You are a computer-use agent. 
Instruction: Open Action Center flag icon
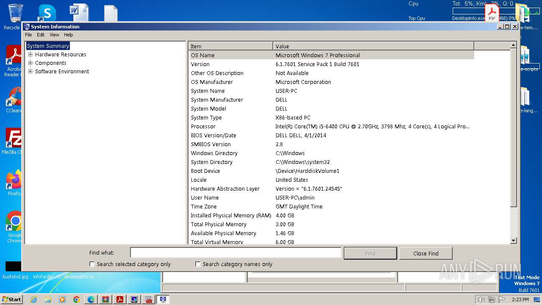click(x=502, y=299)
